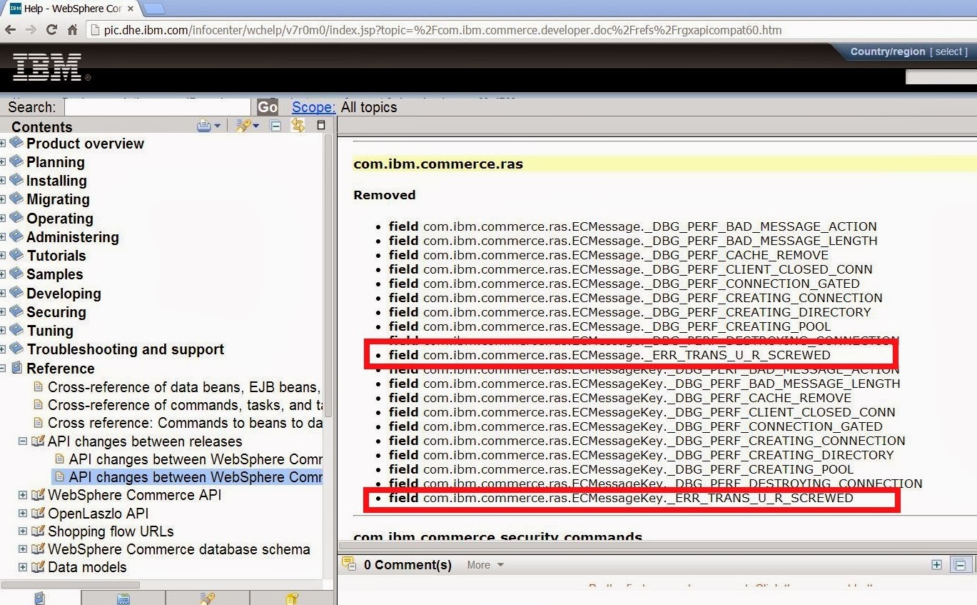Click the ECMessageKey._ERR_TRANS_U_R_SCREWED field entry
977x605 pixels.
(621, 498)
